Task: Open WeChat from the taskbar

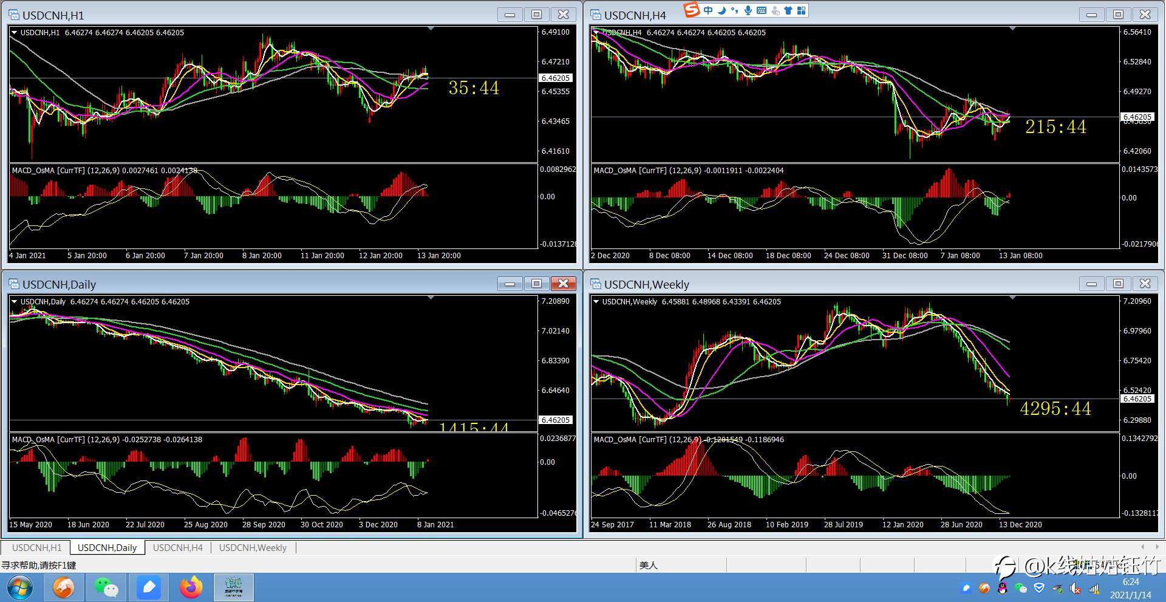Action: tap(106, 587)
